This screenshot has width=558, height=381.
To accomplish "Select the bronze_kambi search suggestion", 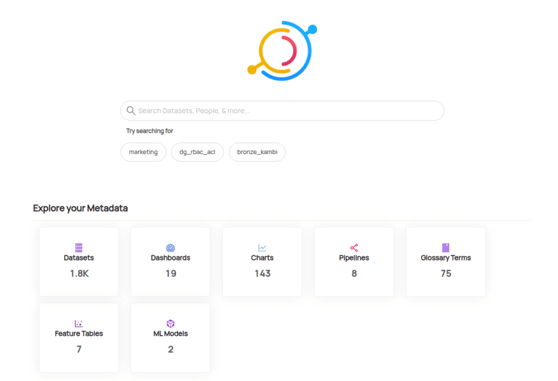I will click(x=257, y=152).
